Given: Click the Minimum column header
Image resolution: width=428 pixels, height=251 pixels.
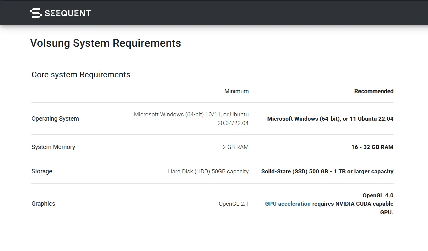Looking at the screenshot, I should coord(236,91).
